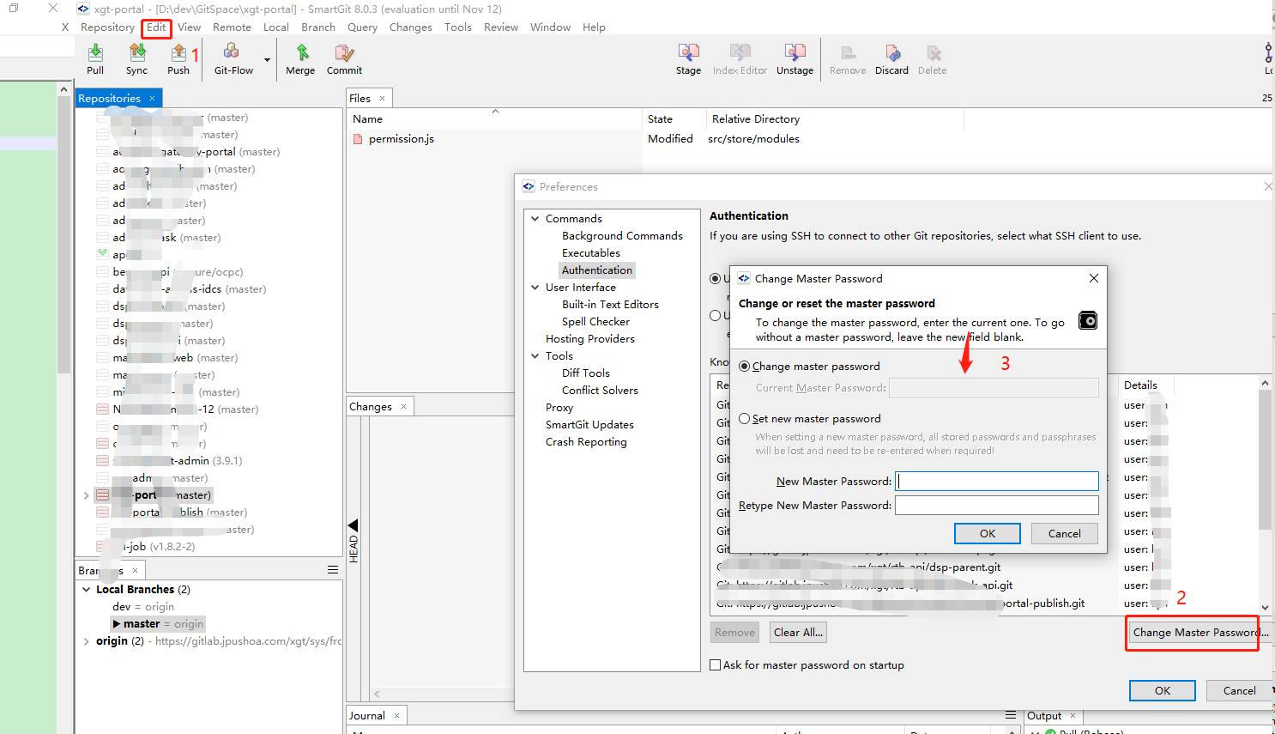The width and height of the screenshot is (1275, 734).
Task: Select permission.js in the Files list
Action: click(x=402, y=139)
